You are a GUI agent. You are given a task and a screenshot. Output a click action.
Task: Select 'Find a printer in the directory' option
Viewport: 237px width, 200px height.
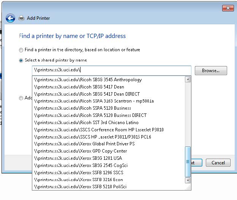coord(21,50)
